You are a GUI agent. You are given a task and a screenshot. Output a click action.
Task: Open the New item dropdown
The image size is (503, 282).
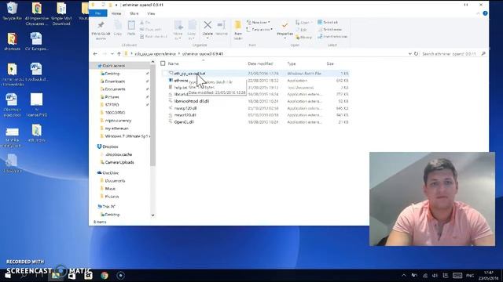(259, 22)
